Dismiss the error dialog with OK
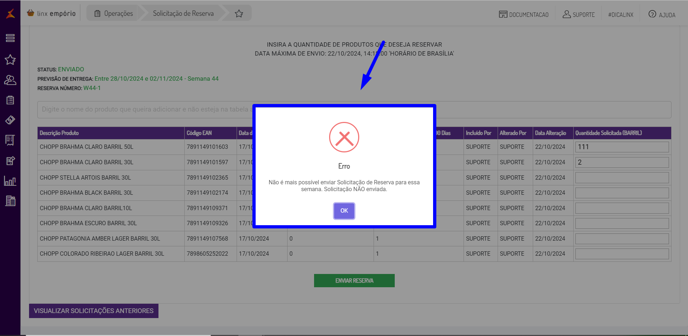Image resolution: width=688 pixels, height=336 pixels. [344, 211]
